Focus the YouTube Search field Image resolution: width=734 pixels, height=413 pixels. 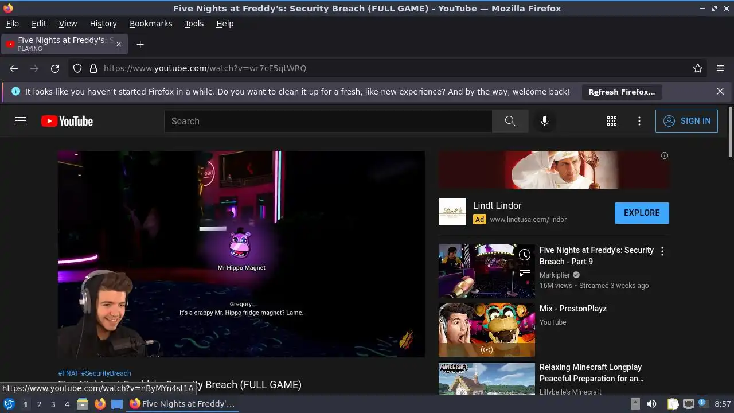[x=328, y=121]
